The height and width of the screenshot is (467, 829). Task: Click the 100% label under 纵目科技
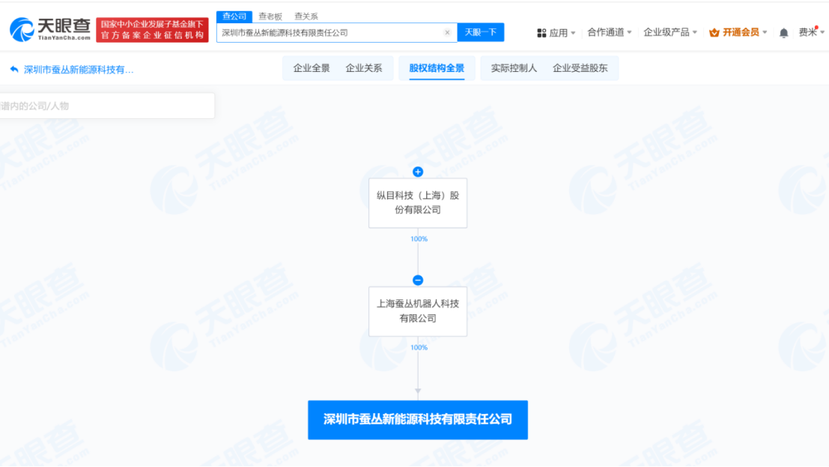tap(419, 239)
